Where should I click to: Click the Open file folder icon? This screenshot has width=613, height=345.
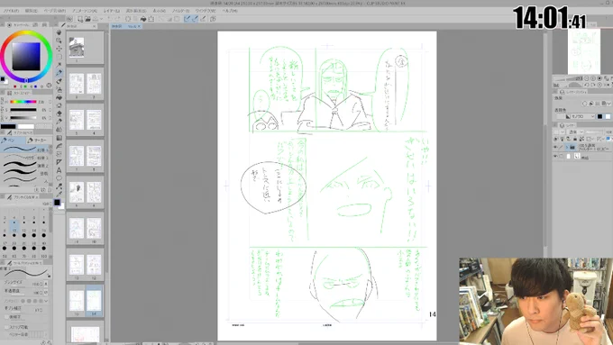pyautogui.click(x=87, y=18)
